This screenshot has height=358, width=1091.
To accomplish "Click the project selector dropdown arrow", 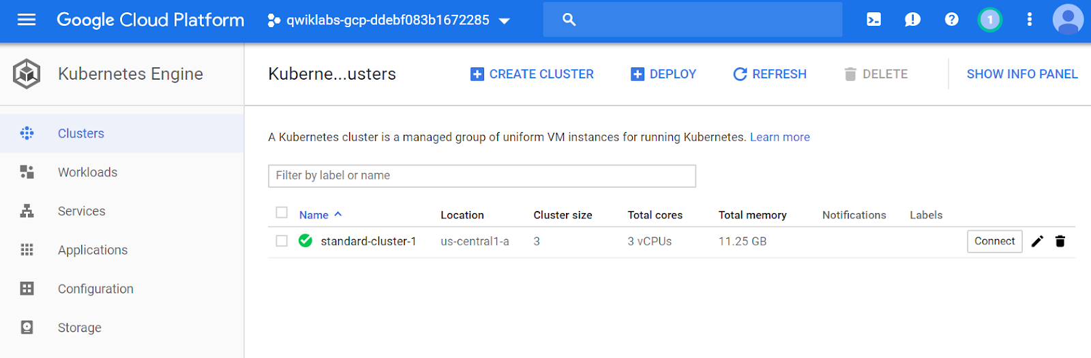I will click(x=505, y=21).
